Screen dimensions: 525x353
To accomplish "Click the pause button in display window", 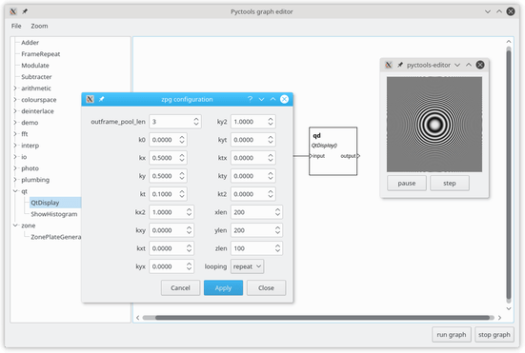I will pos(407,184).
